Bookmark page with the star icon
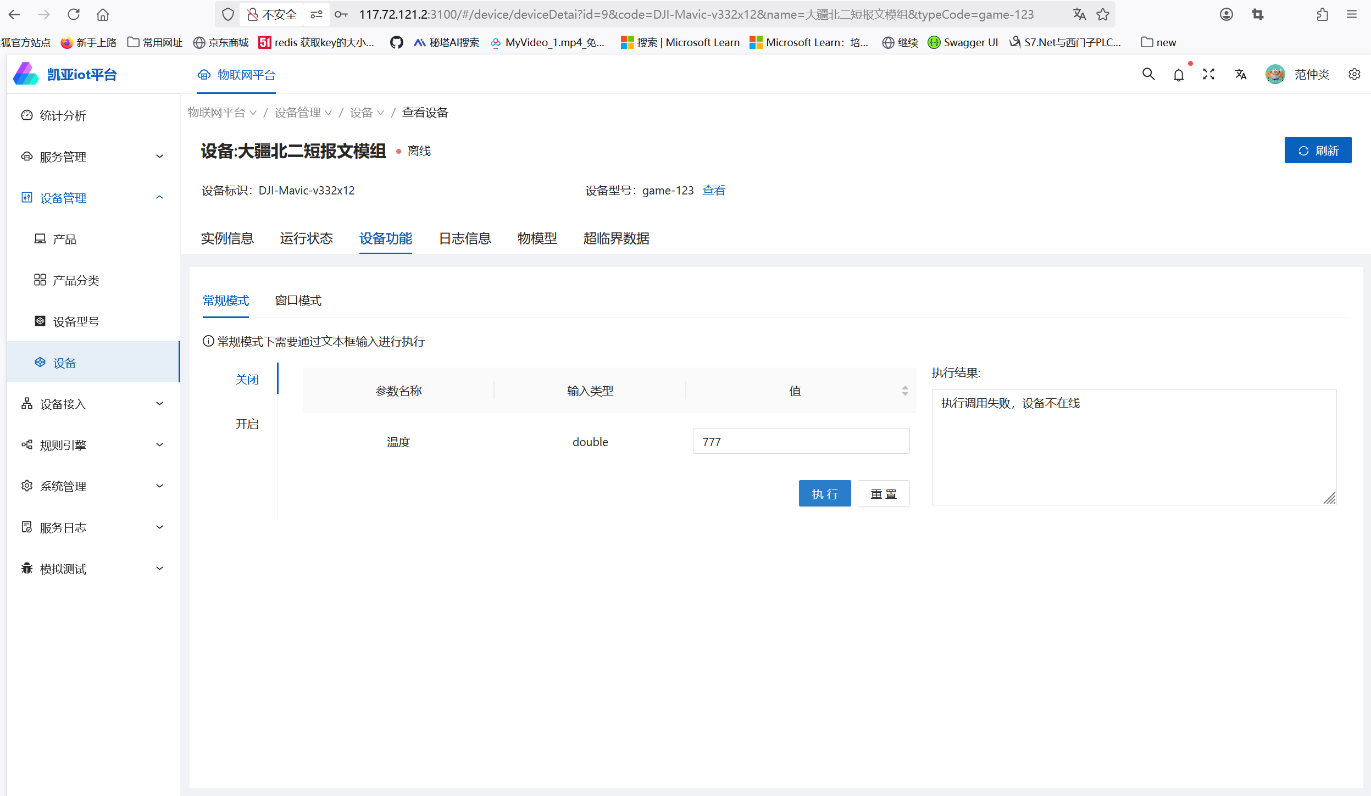The width and height of the screenshot is (1371, 796). coord(1102,15)
